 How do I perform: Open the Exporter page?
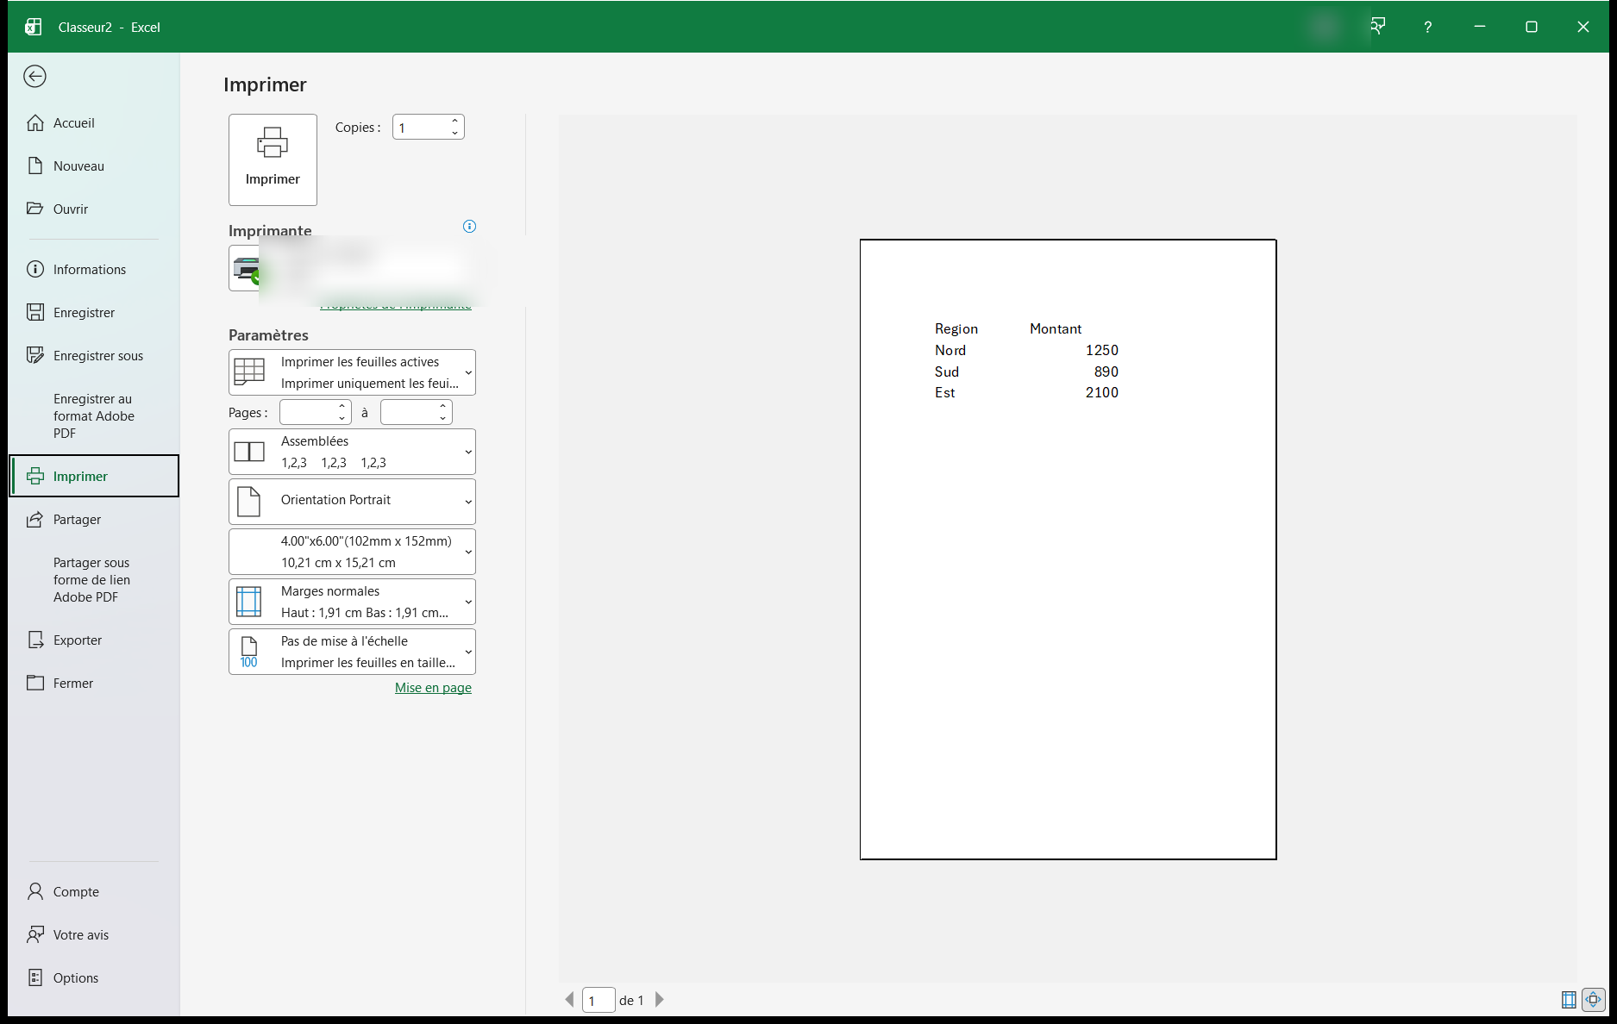[x=94, y=640]
